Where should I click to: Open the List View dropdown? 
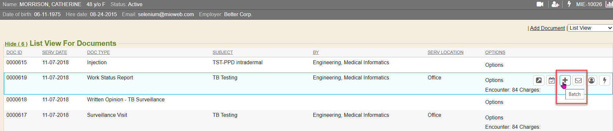pyautogui.click(x=590, y=28)
